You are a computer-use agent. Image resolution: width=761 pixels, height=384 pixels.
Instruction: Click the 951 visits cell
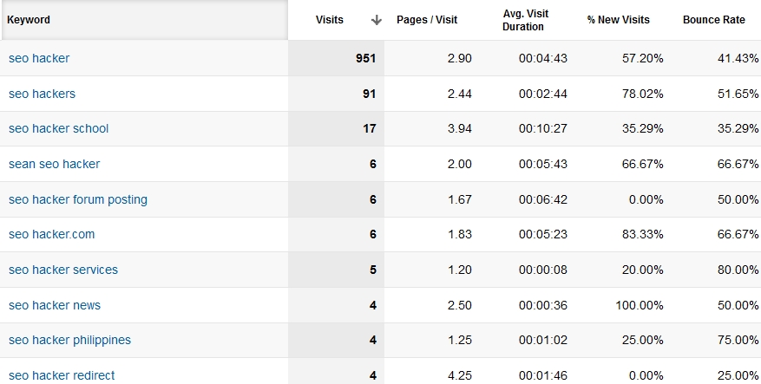[x=364, y=58]
